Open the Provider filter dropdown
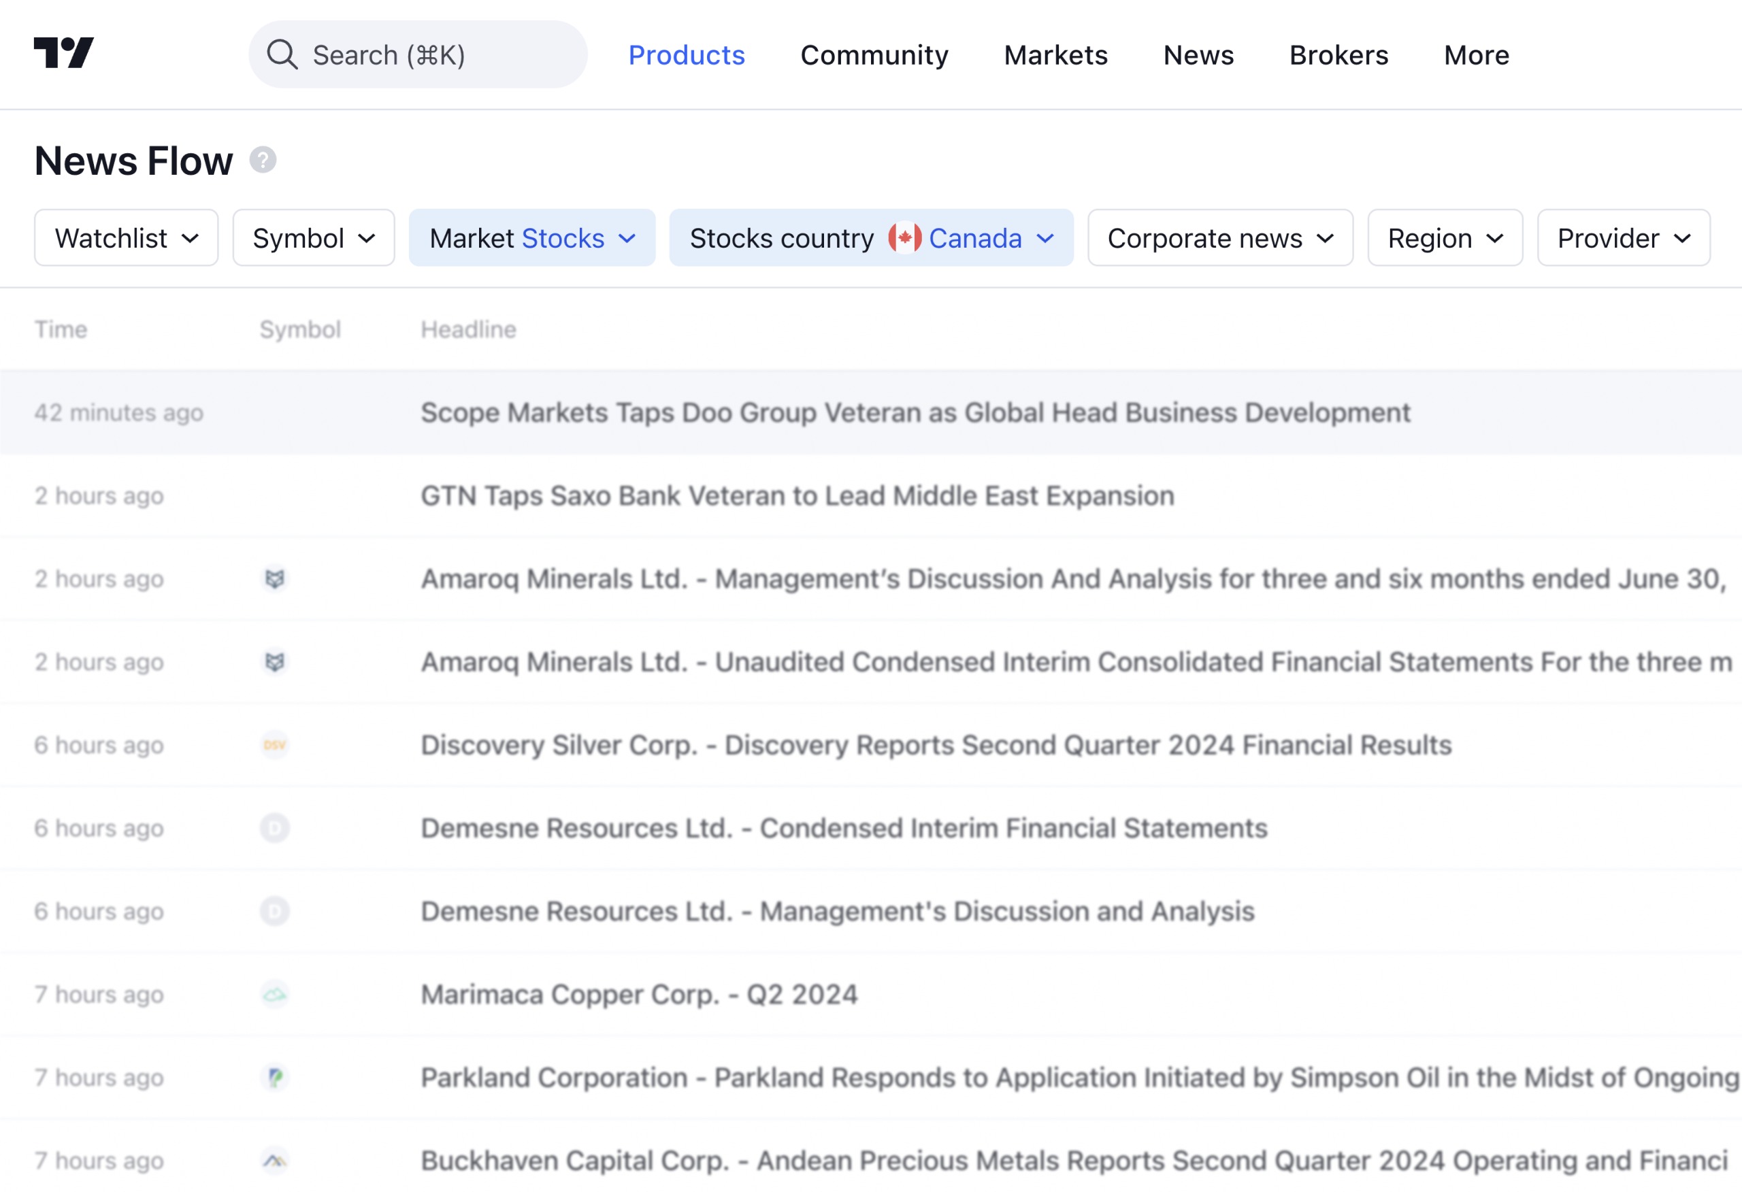The width and height of the screenshot is (1742, 1192). [1623, 238]
